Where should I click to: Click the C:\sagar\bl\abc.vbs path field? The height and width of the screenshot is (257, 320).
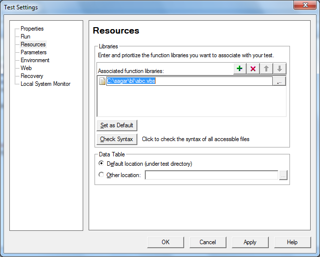coord(190,81)
